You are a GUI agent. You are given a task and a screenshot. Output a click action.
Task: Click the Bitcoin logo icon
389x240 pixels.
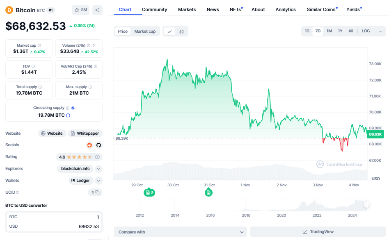9,10
